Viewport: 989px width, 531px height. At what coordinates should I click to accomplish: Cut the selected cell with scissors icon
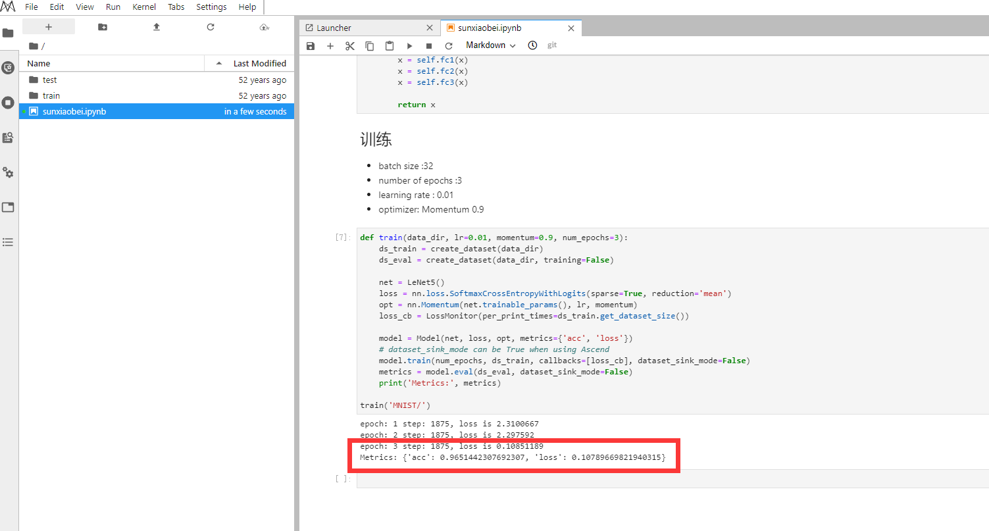[350, 46]
